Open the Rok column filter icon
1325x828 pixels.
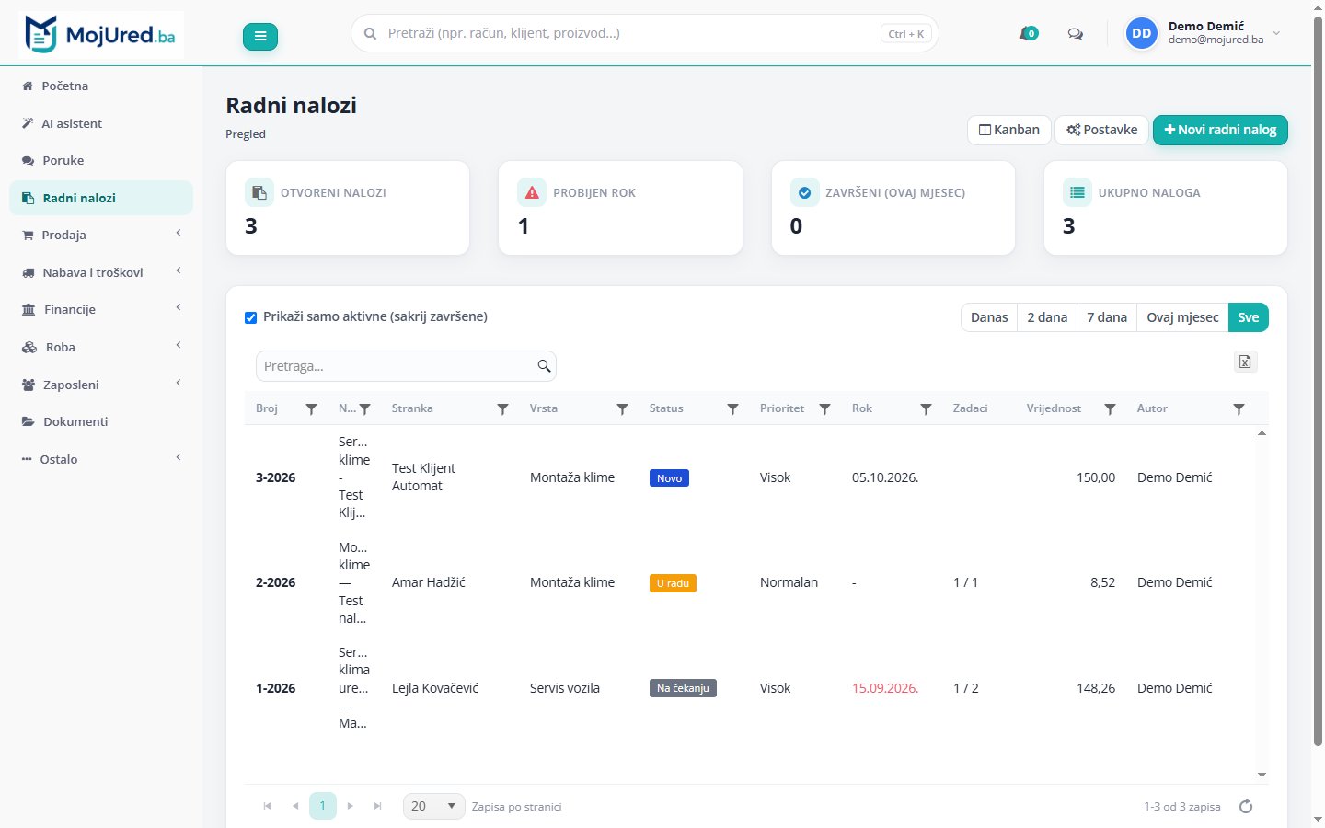coord(926,409)
